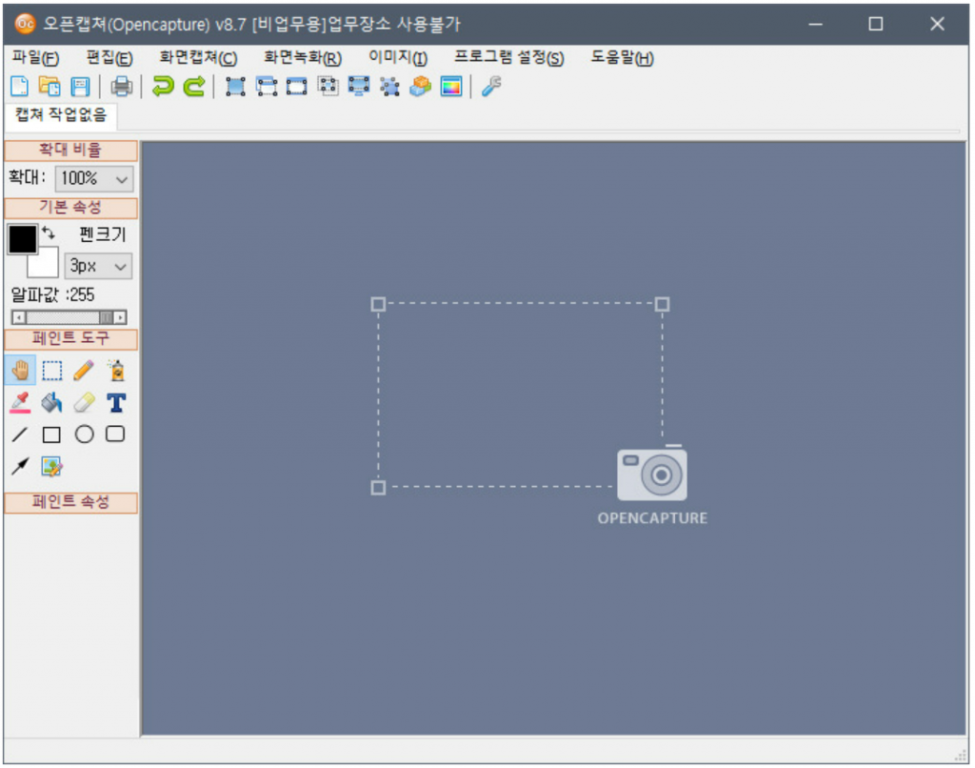The height and width of the screenshot is (768, 975).
Task: Click the New file toolbar icon
Action: [19, 86]
